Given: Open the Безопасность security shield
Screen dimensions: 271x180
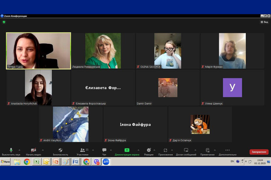Looking at the screenshot, I should point(60,150).
